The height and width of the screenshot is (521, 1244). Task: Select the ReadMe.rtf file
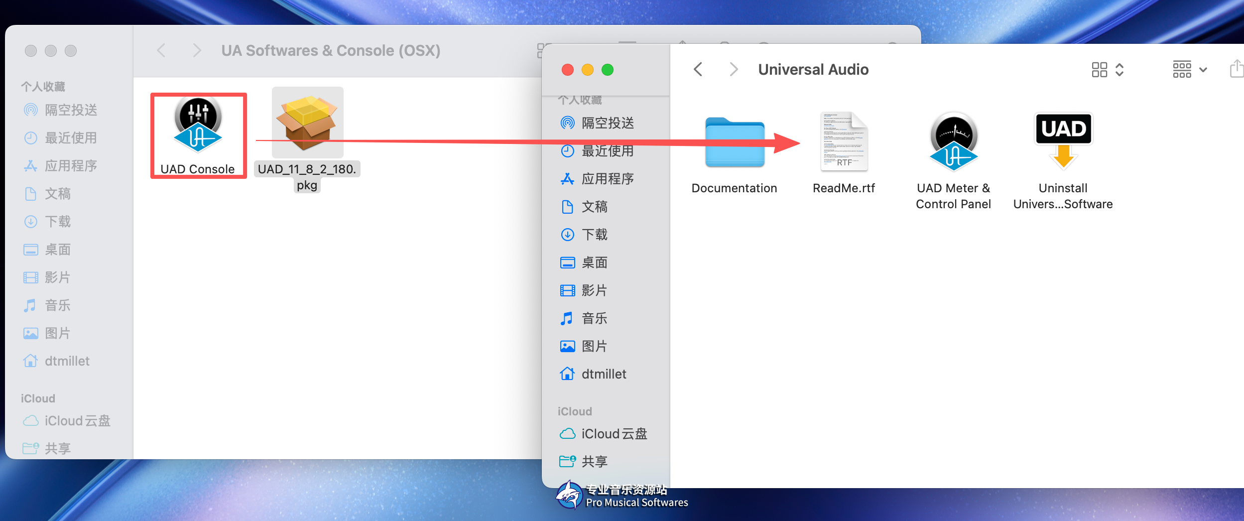tap(844, 143)
